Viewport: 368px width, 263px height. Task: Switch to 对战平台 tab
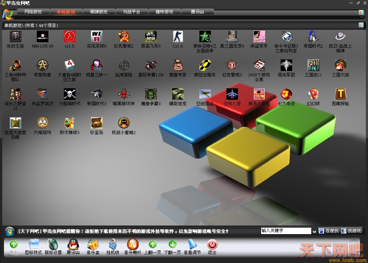click(131, 12)
